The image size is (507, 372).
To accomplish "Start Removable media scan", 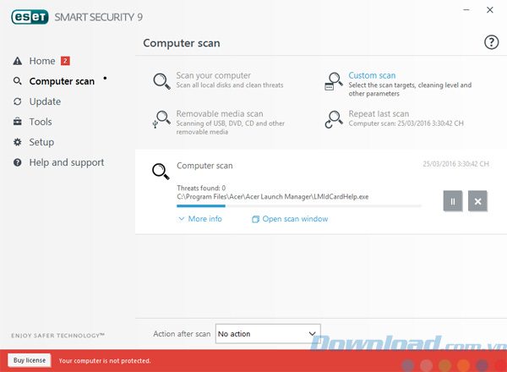I will coord(220,114).
